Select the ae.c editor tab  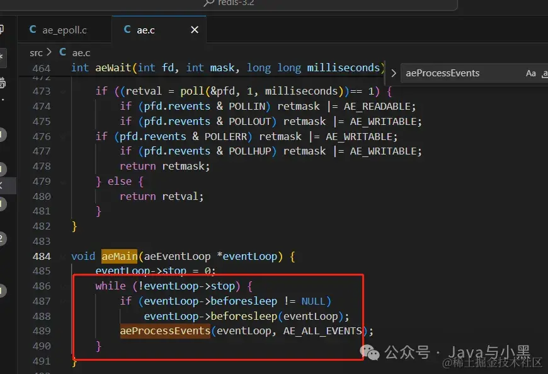tap(159, 30)
